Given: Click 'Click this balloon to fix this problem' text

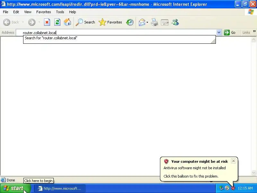Looking at the screenshot, I should tap(191, 176).
